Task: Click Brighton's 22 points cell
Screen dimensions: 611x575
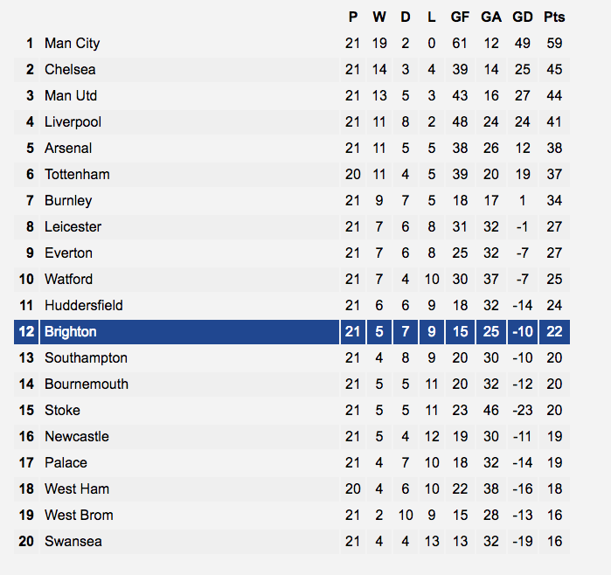Action: pyautogui.click(x=554, y=332)
